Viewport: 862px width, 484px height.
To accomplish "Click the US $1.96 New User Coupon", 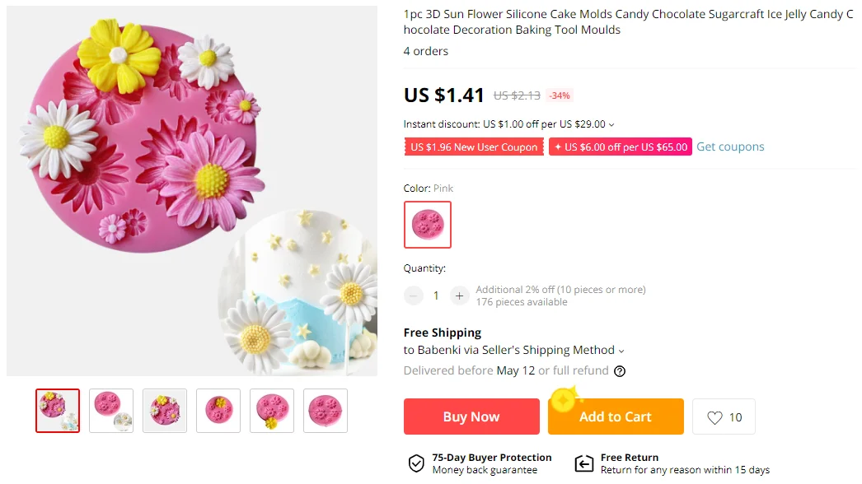I will tap(474, 147).
